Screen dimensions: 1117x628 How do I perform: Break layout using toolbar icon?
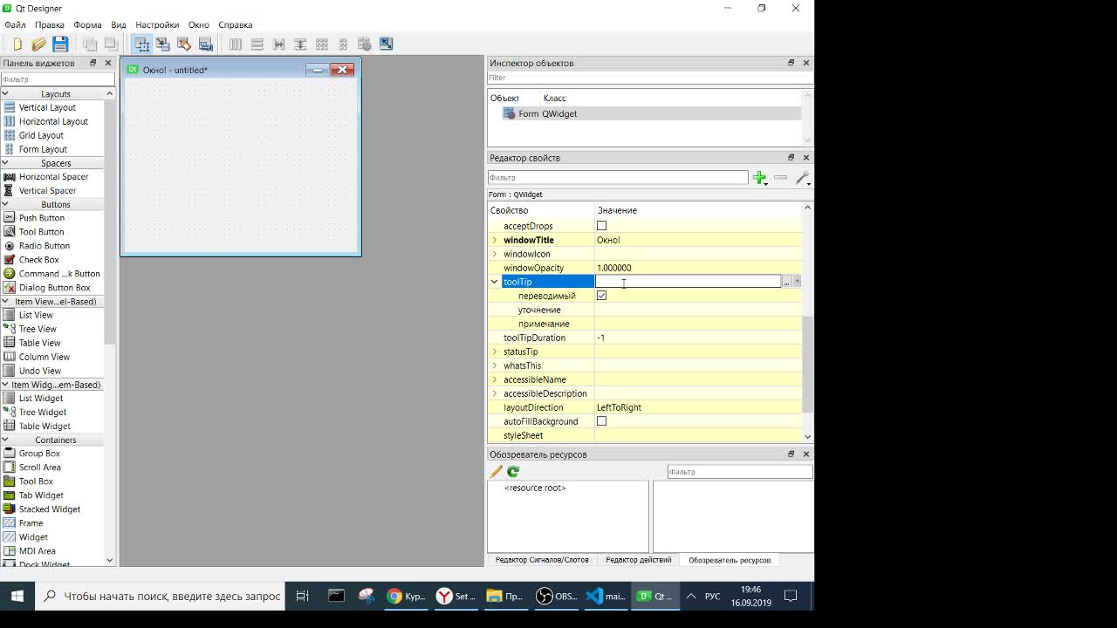(365, 44)
